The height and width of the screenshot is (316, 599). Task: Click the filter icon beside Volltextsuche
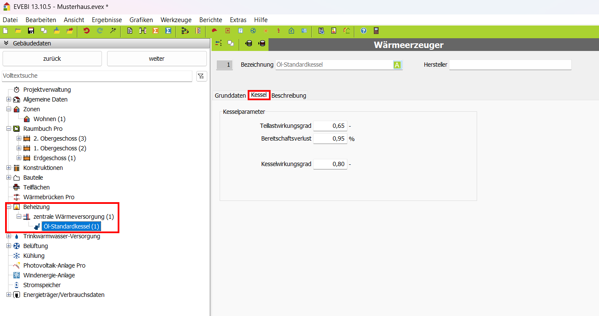[x=201, y=76]
